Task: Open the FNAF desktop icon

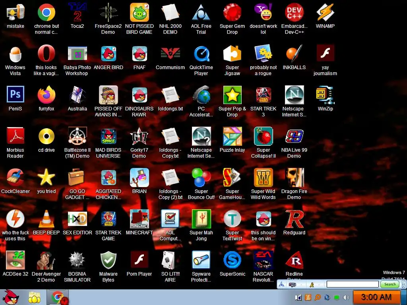Action: coord(140,54)
